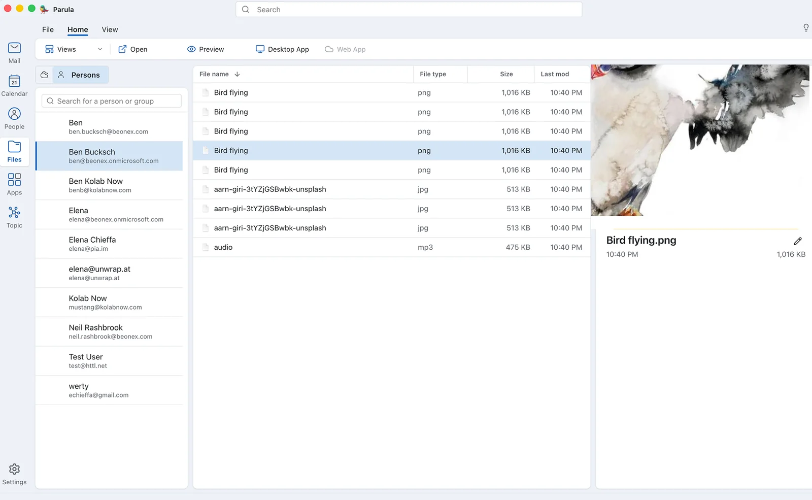Select the Files sidebar icon
812x500 pixels.
click(x=14, y=152)
